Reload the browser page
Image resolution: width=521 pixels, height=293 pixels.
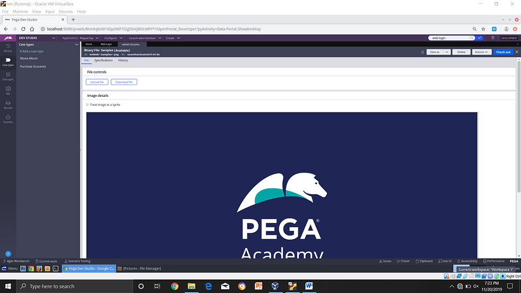pos(23,29)
